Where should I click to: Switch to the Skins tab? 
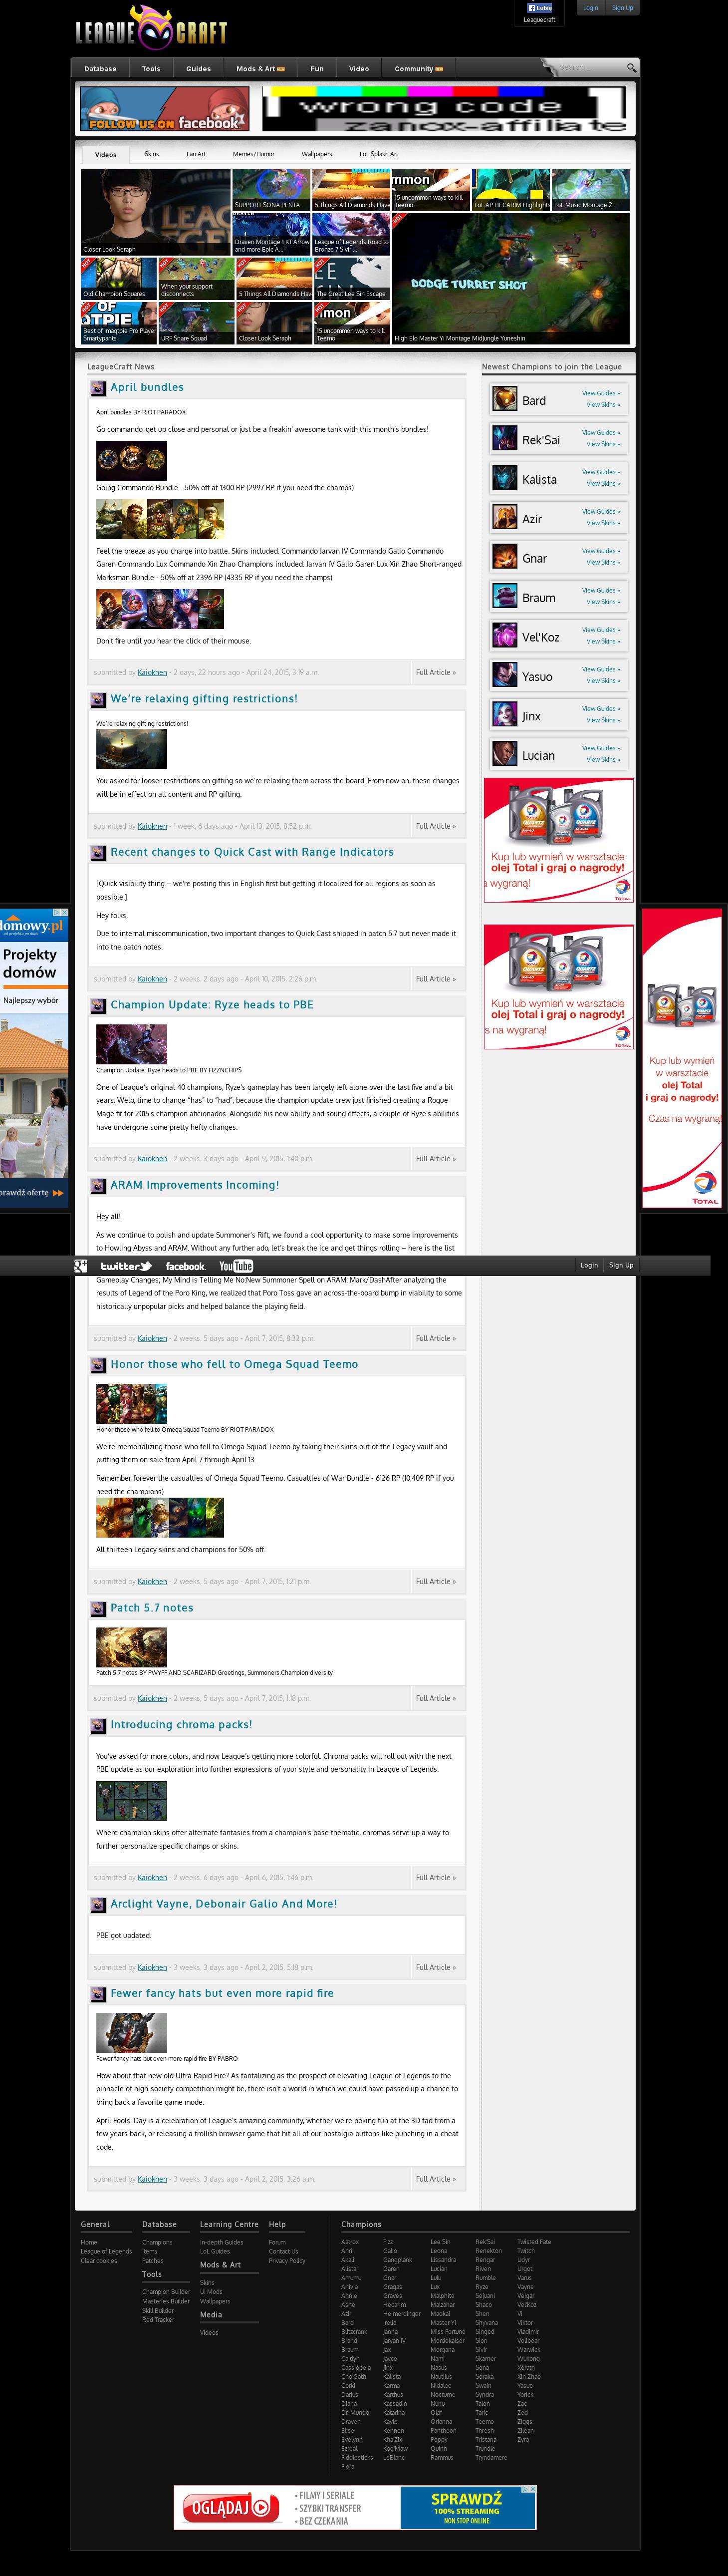point(151,154)
